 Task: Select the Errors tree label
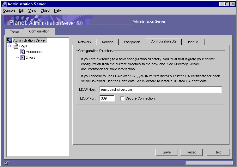point(30,58)
